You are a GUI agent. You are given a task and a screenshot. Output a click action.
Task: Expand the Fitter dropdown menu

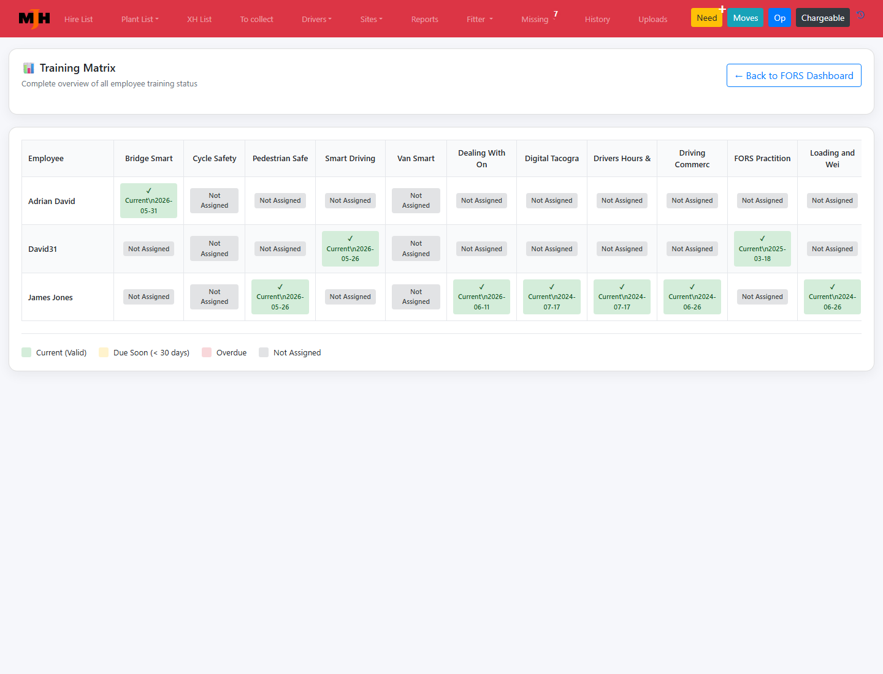point(480,19)
